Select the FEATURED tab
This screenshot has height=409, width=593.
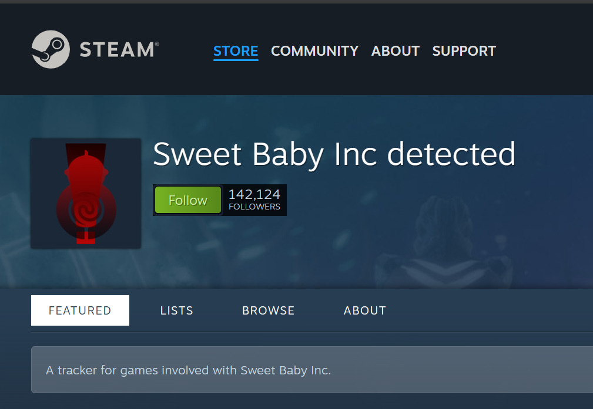(x=80, y=310)
